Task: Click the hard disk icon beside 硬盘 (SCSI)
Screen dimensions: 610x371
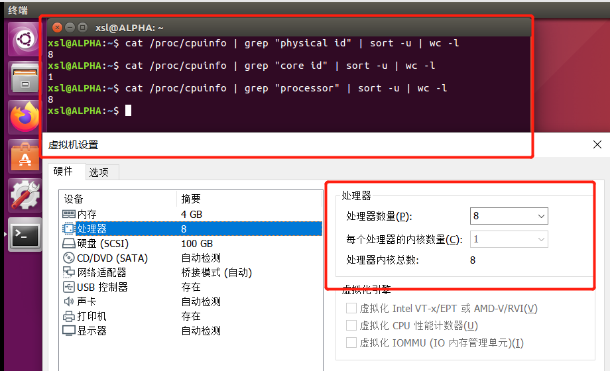Action: click(x=68, y=243)
